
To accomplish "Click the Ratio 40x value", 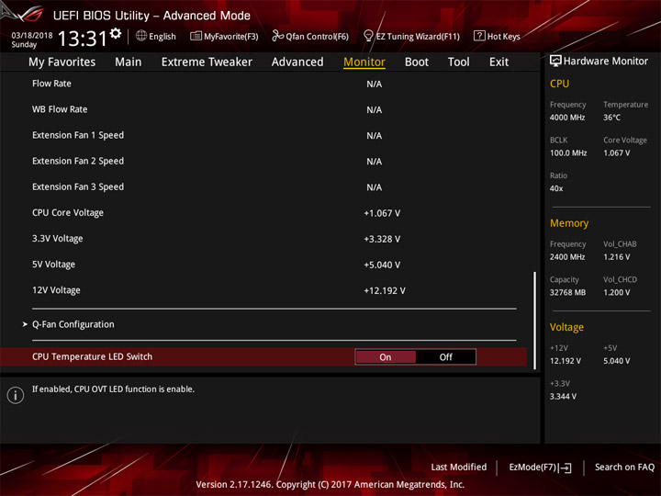I will [x=556, y=188].
